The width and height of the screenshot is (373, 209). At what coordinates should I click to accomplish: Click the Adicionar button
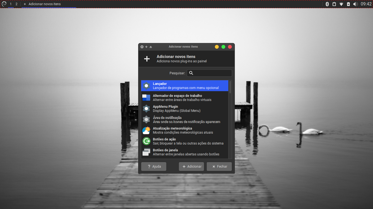point(191,167)
